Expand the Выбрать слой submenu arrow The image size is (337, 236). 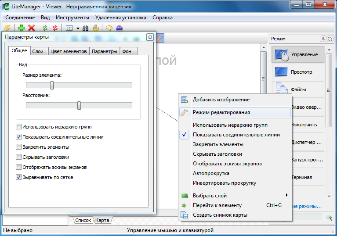(287, 195)
